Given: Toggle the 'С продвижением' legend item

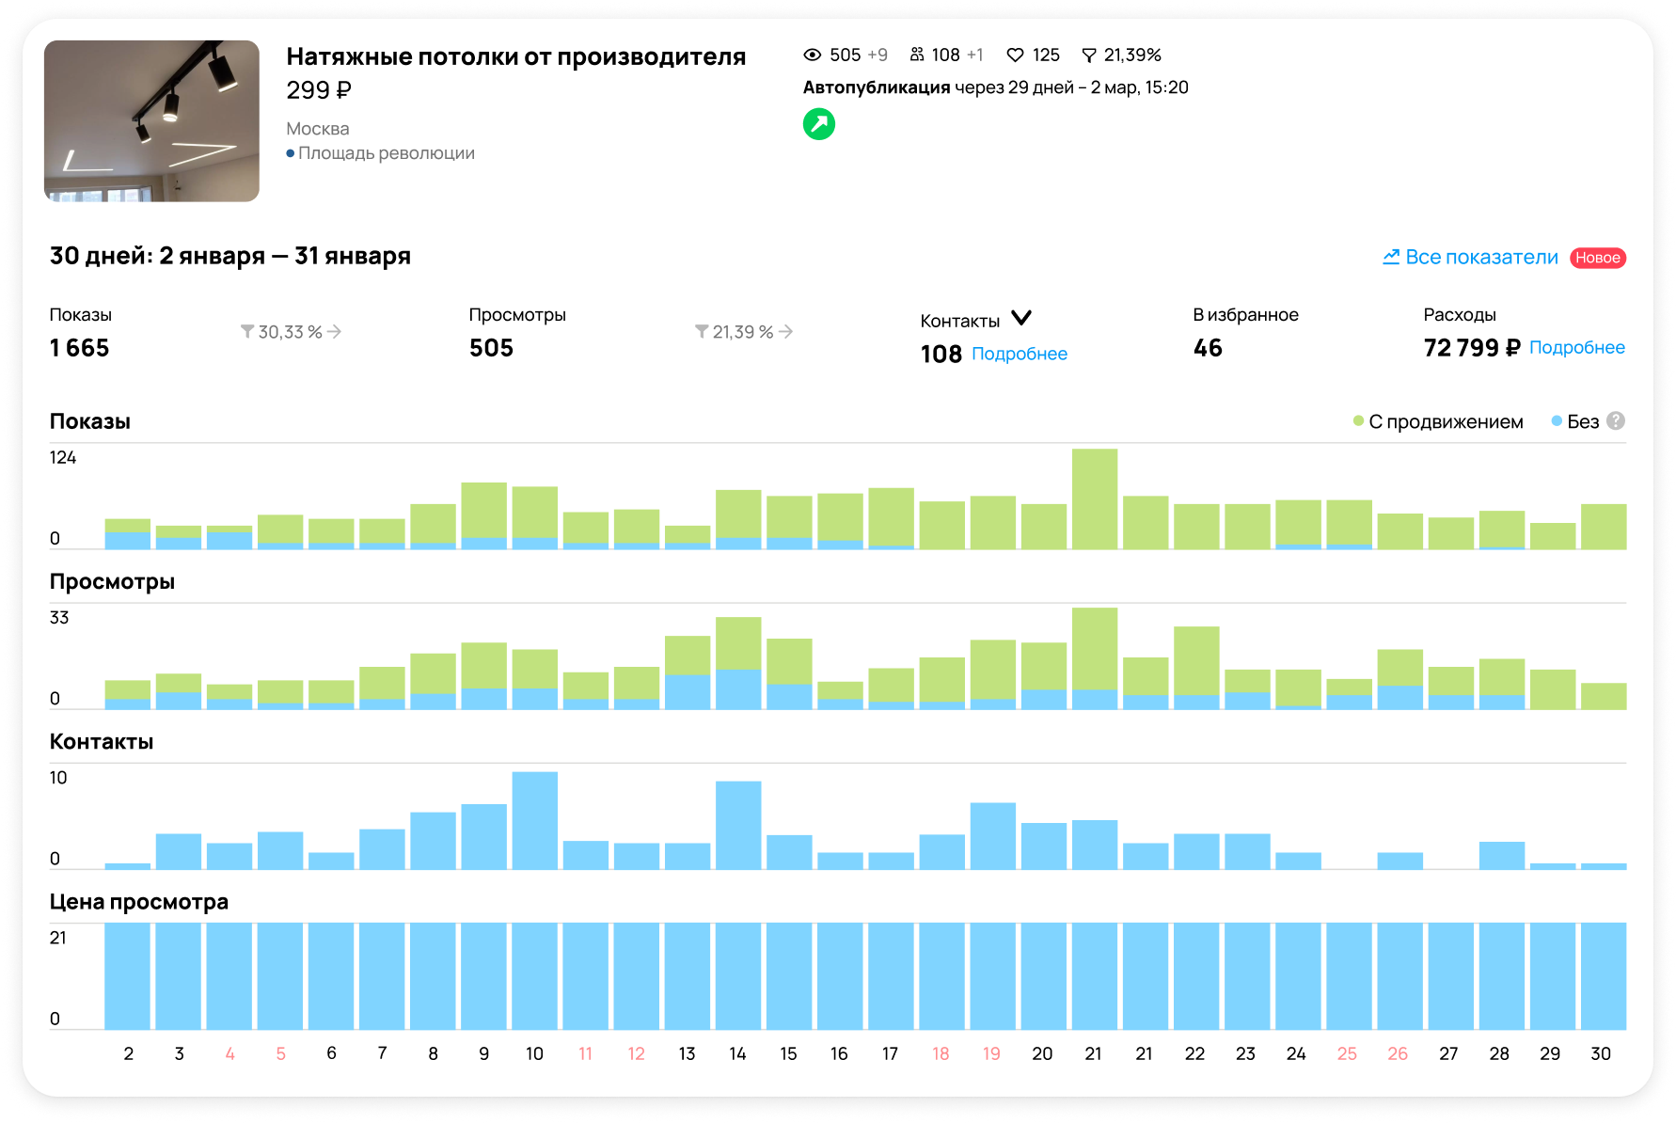Looking at the screenshot, I should pyautogui.click(x=1438, y=421).
